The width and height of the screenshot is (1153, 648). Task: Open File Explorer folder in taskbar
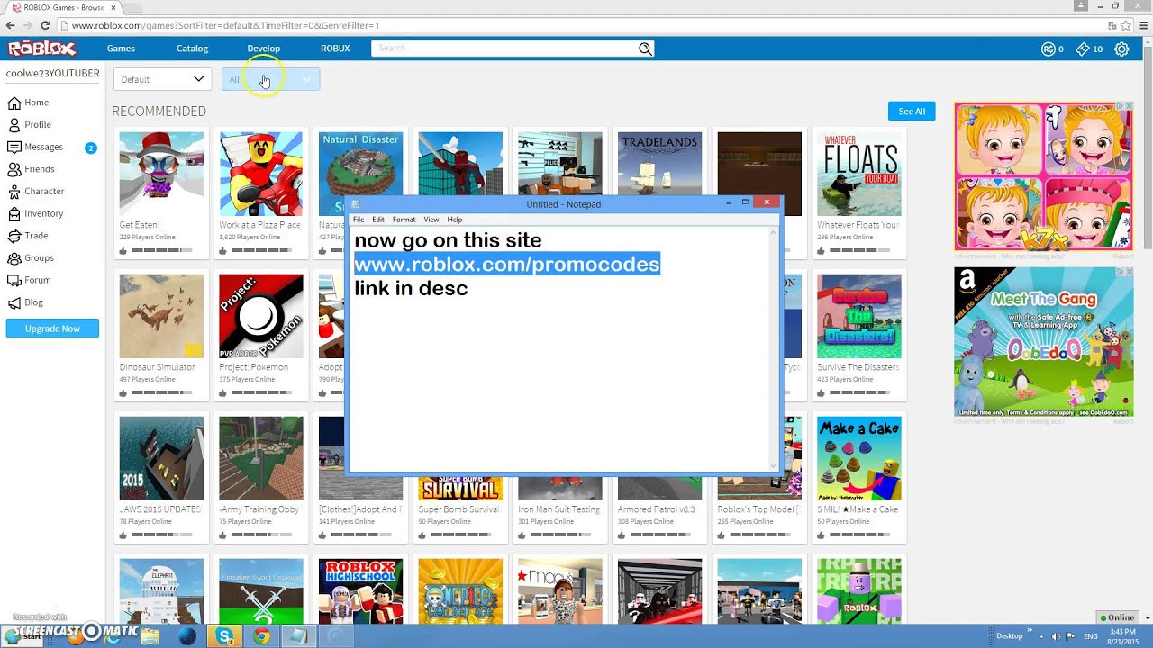point(150,636)
